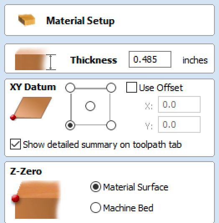Click the Thickness value field
Viewport: 219px width, 223px height.
point(150,59)
